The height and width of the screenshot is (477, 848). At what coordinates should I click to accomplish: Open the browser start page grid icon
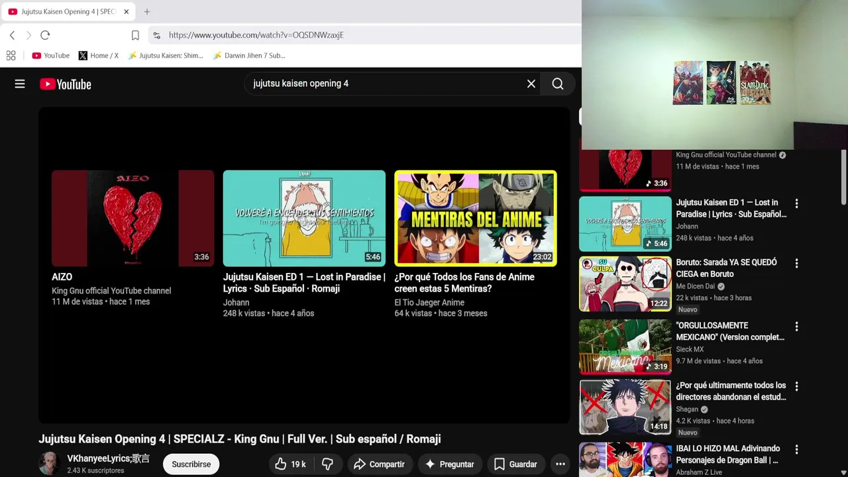[11, 56]
